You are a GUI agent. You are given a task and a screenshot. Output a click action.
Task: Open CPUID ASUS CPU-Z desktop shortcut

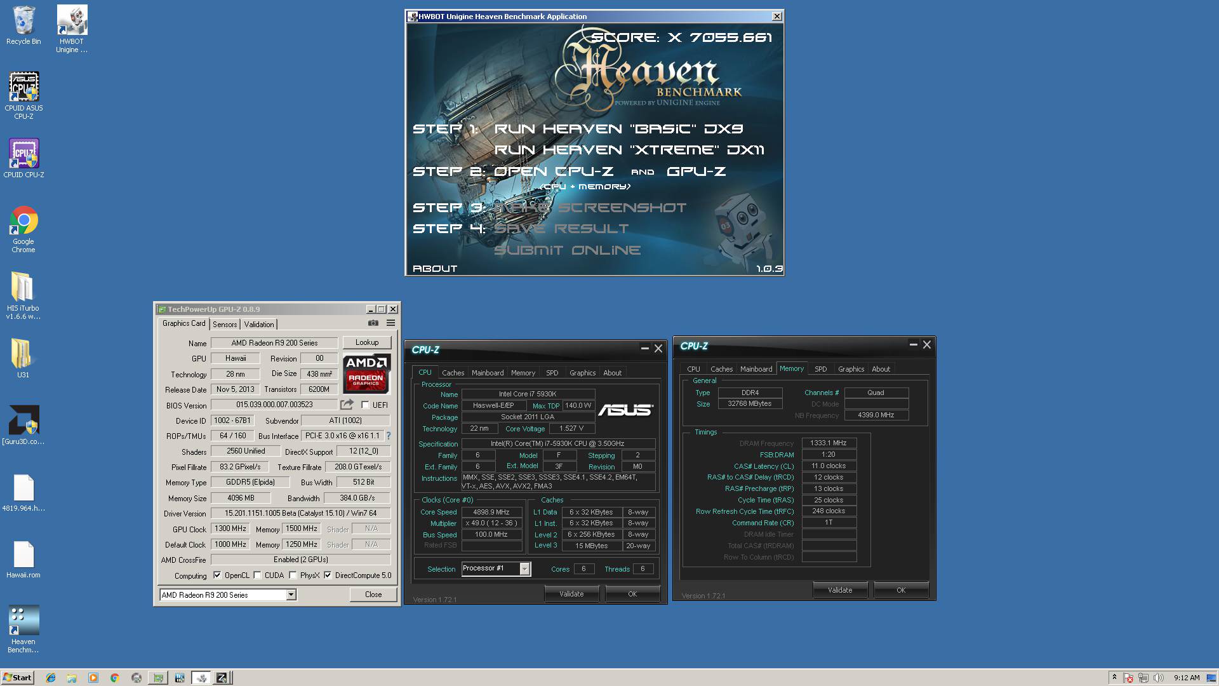coord(23,95)
